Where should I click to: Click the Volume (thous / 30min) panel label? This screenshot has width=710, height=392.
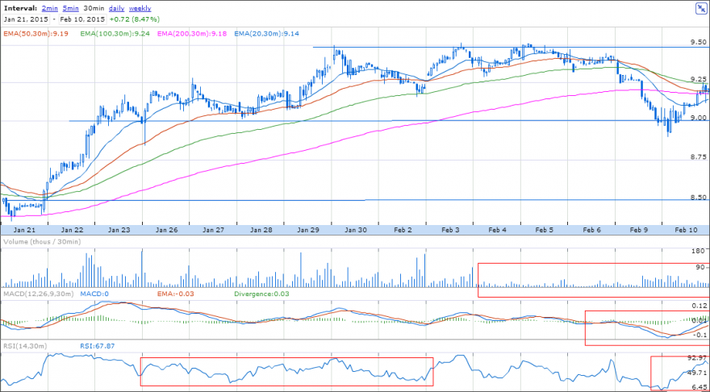[42, 242]
